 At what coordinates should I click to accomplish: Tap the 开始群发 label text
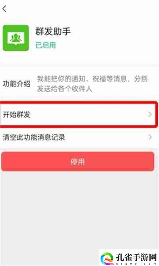17,114
